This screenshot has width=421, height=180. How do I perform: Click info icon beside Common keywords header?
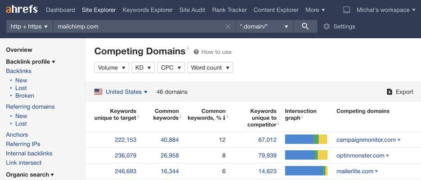point(181,117)
